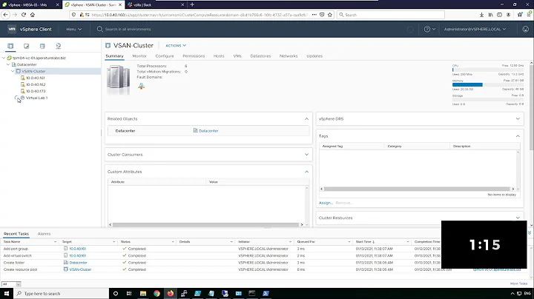534x299 pixels.
Task: Expand the Cluster Consumers panel
Action: tap(306, 155)
